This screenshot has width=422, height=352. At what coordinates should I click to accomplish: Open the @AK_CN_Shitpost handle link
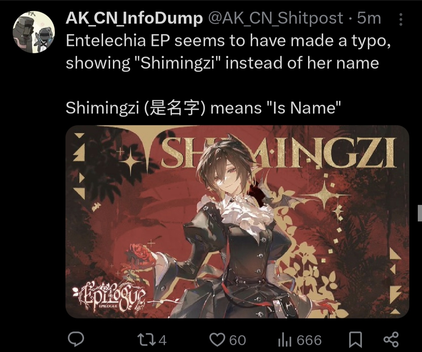(276, 19)
